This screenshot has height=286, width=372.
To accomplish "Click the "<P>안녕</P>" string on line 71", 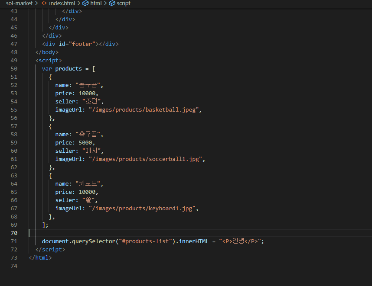I will (x=240, y=241).
